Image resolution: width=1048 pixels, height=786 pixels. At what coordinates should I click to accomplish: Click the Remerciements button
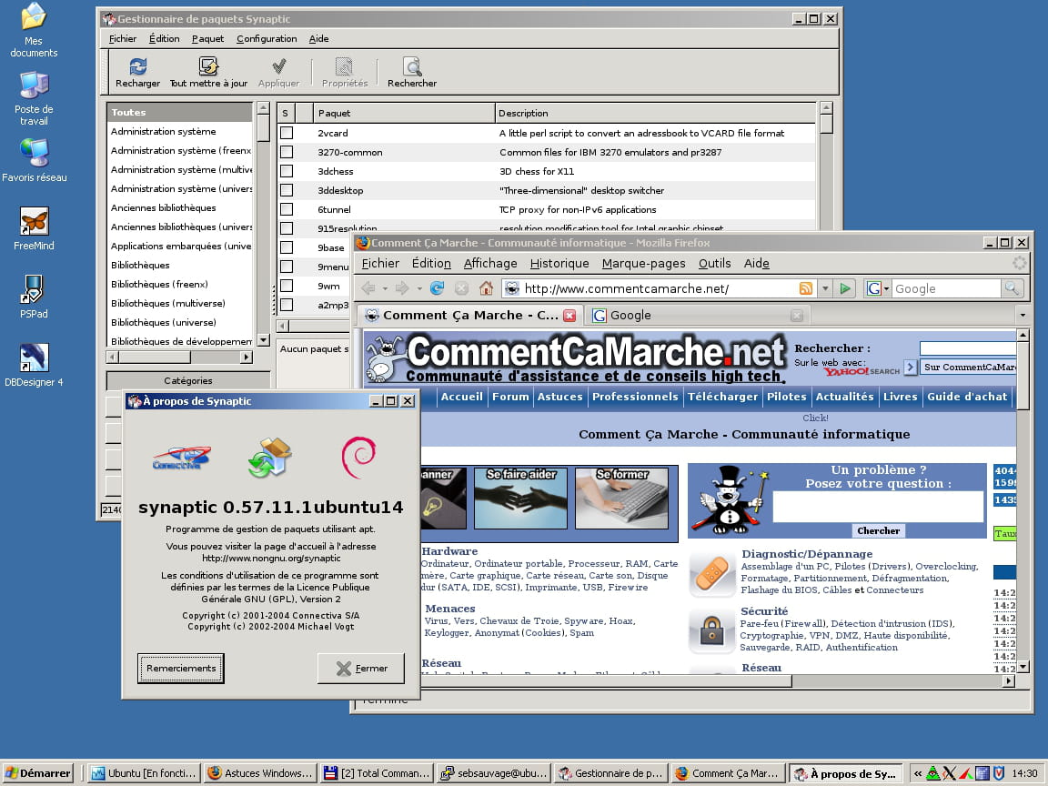click(x=181, y=669)
